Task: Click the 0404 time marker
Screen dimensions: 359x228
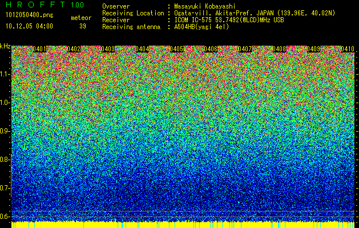Action: click(143, 49)
